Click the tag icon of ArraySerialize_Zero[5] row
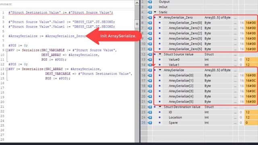The image size is (258, 145). 150,49
